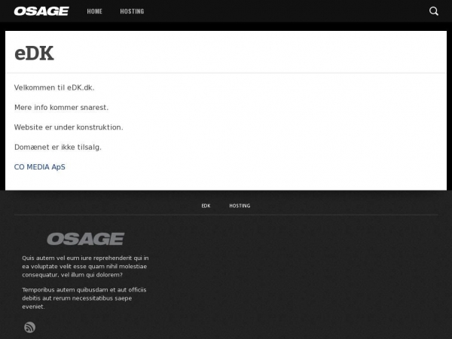Click 'Website er under konstruktion.' text

click(69, 127)
